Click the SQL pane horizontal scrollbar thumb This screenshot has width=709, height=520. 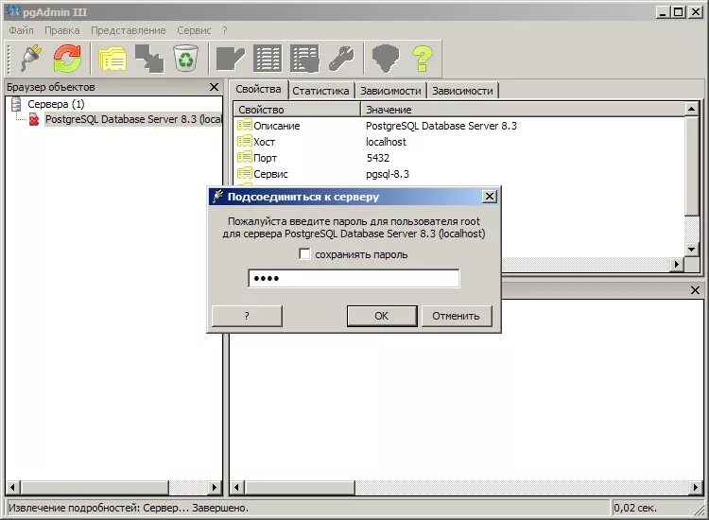pyautogui.click(x=300, y=488)
